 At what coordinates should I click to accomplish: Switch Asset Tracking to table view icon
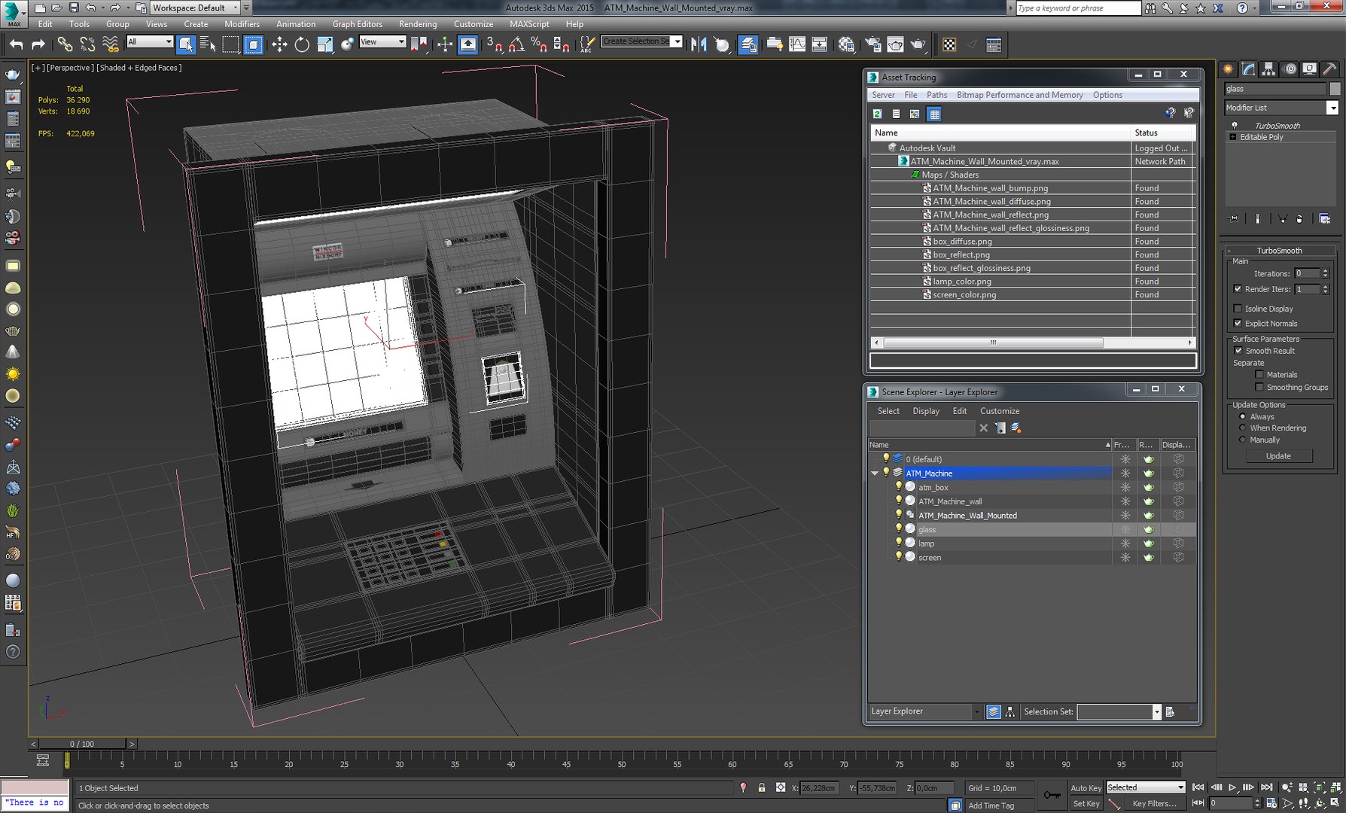[934, 114]
